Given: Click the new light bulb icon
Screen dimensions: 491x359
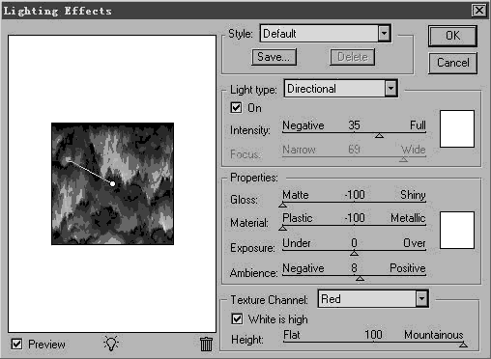Looking at the screenshot, I should click(111, 344).
